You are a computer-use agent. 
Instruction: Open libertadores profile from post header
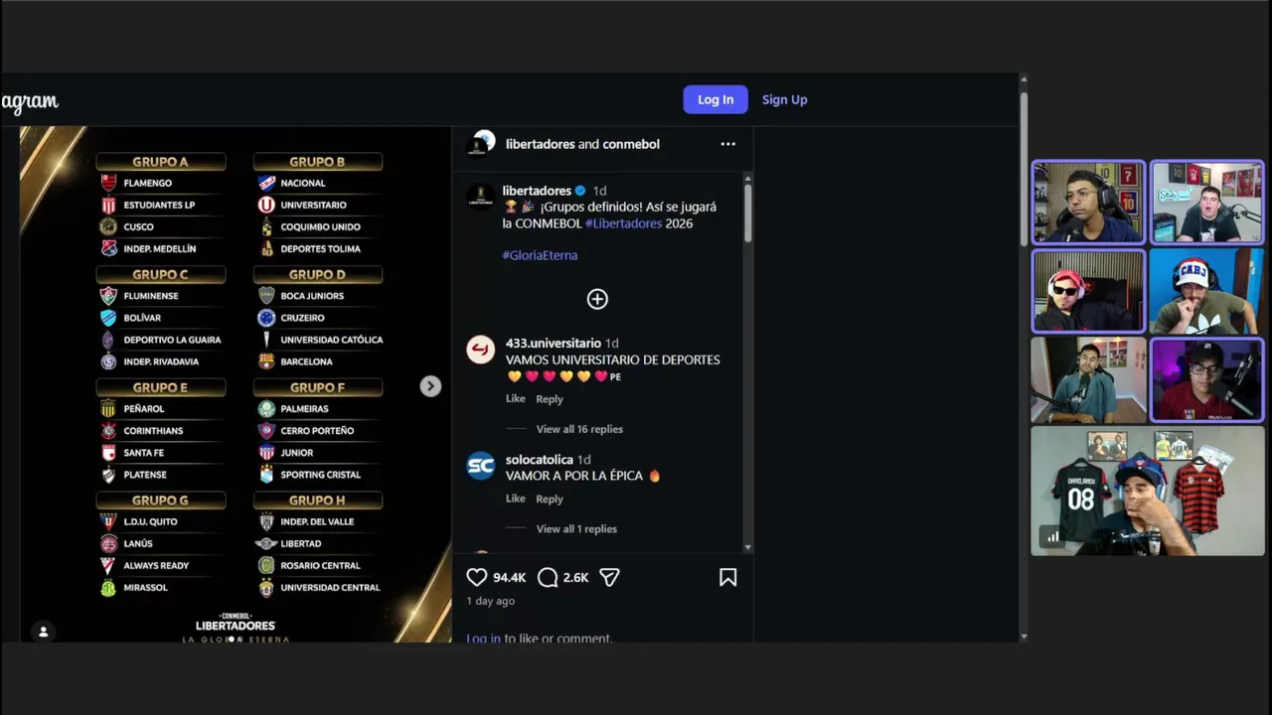(x=541, y=144)
